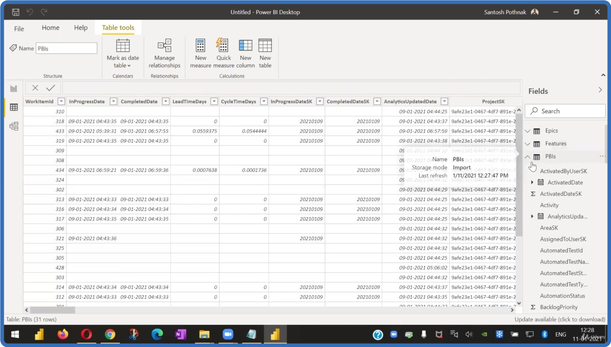611x347 pixels.
Task: Open the File menu
Action: click(19, 29)
